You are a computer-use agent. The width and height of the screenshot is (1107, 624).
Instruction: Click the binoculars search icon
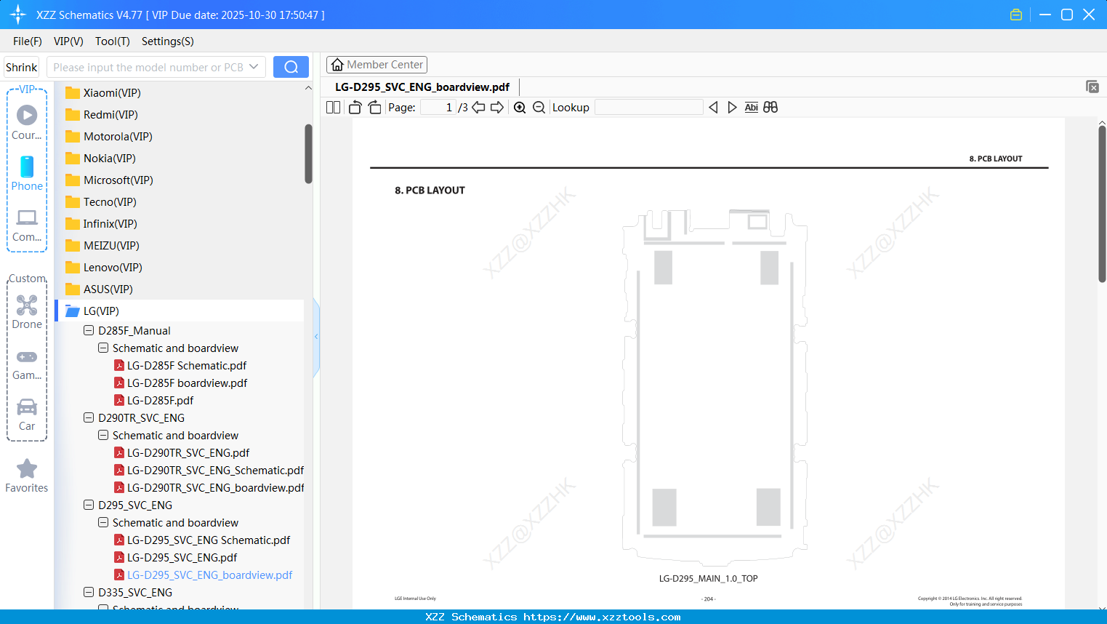(770, 108)
